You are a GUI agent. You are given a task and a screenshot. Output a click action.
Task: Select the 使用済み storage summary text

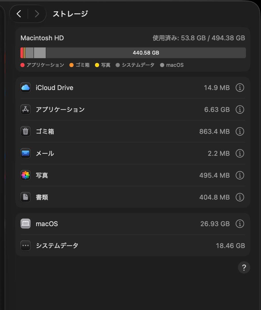pyautogui.click(x=198, y=38)
